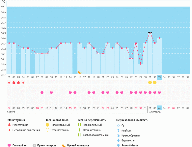The image size is (192, 147).
Task: Select the highlighted date 03 in Сентябрь
Action: point(159,108)
